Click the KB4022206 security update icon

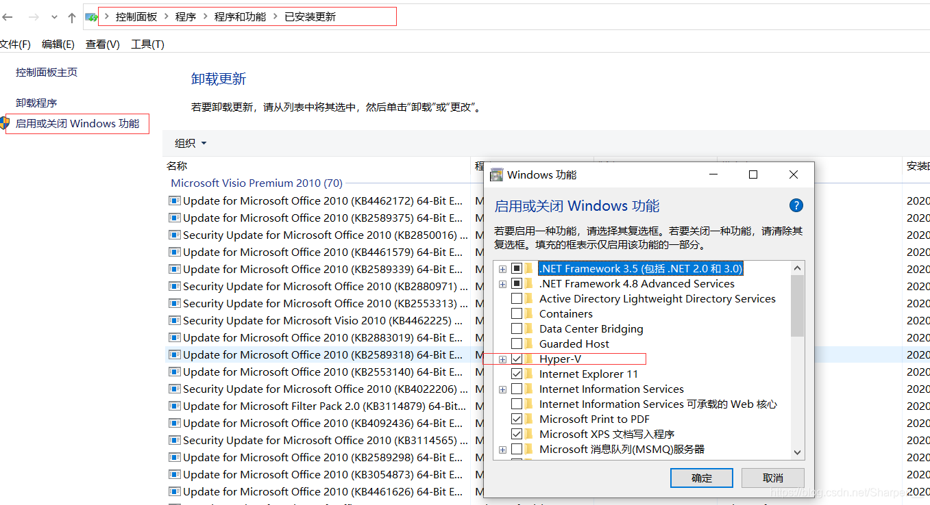tap(175, 389)
